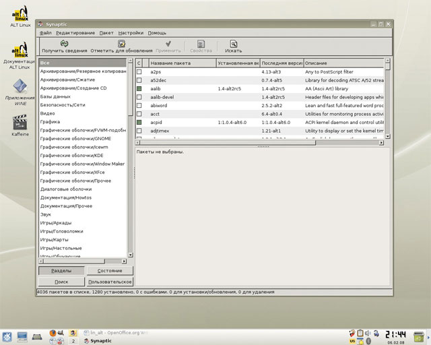Screen dimensions: 431x345
Task: Open the Приложения WINE desktop icon
Action: [20, 86]
